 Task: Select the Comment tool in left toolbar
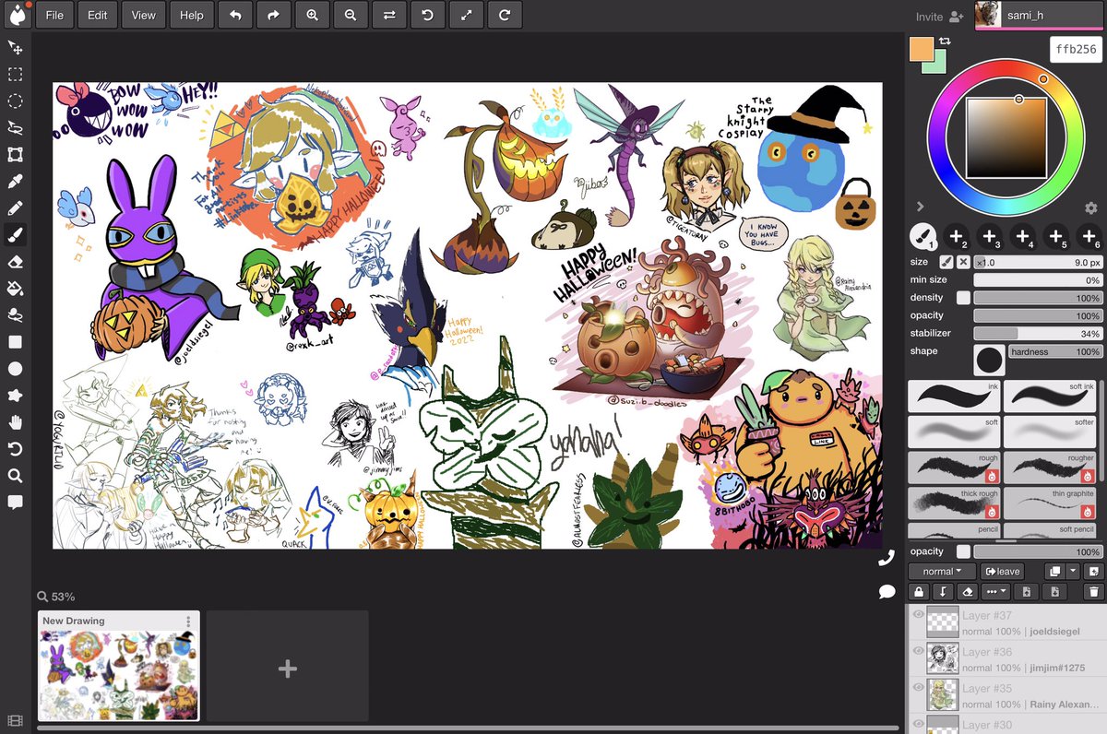(15, 502)
